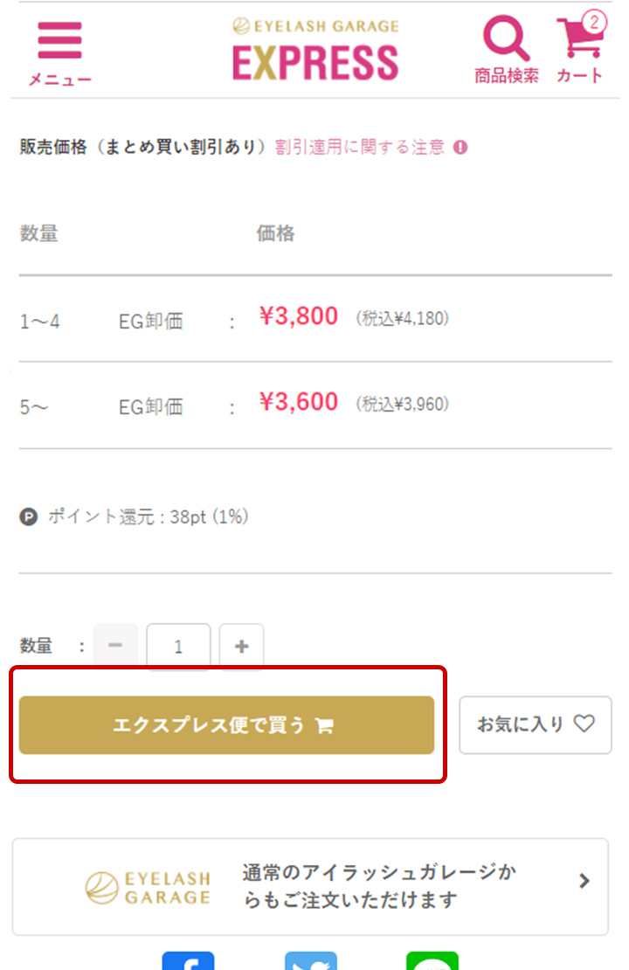Open the カート shopping cart icon
Image resolution: width=629 pixels, height=970 pixels.
pyautogui.click(x=577, y=41)
